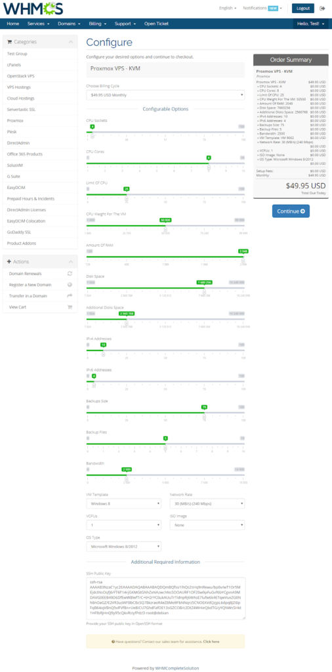The width and height of the screenshot is (332, 672).
Task: Click Open Ticket in the navigation bar
Action: (x=155, y=24)
